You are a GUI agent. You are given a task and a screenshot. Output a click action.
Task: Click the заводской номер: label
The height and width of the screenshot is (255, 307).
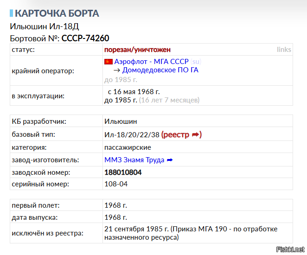pyautogui.click(x=41, y=172)
